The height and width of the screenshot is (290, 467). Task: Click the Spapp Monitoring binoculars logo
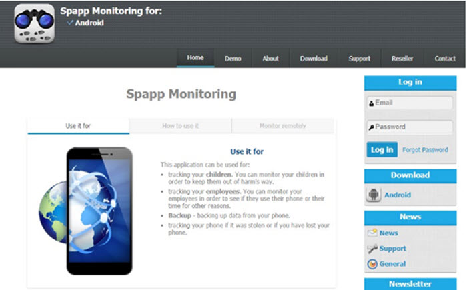(x=35, y=23)
